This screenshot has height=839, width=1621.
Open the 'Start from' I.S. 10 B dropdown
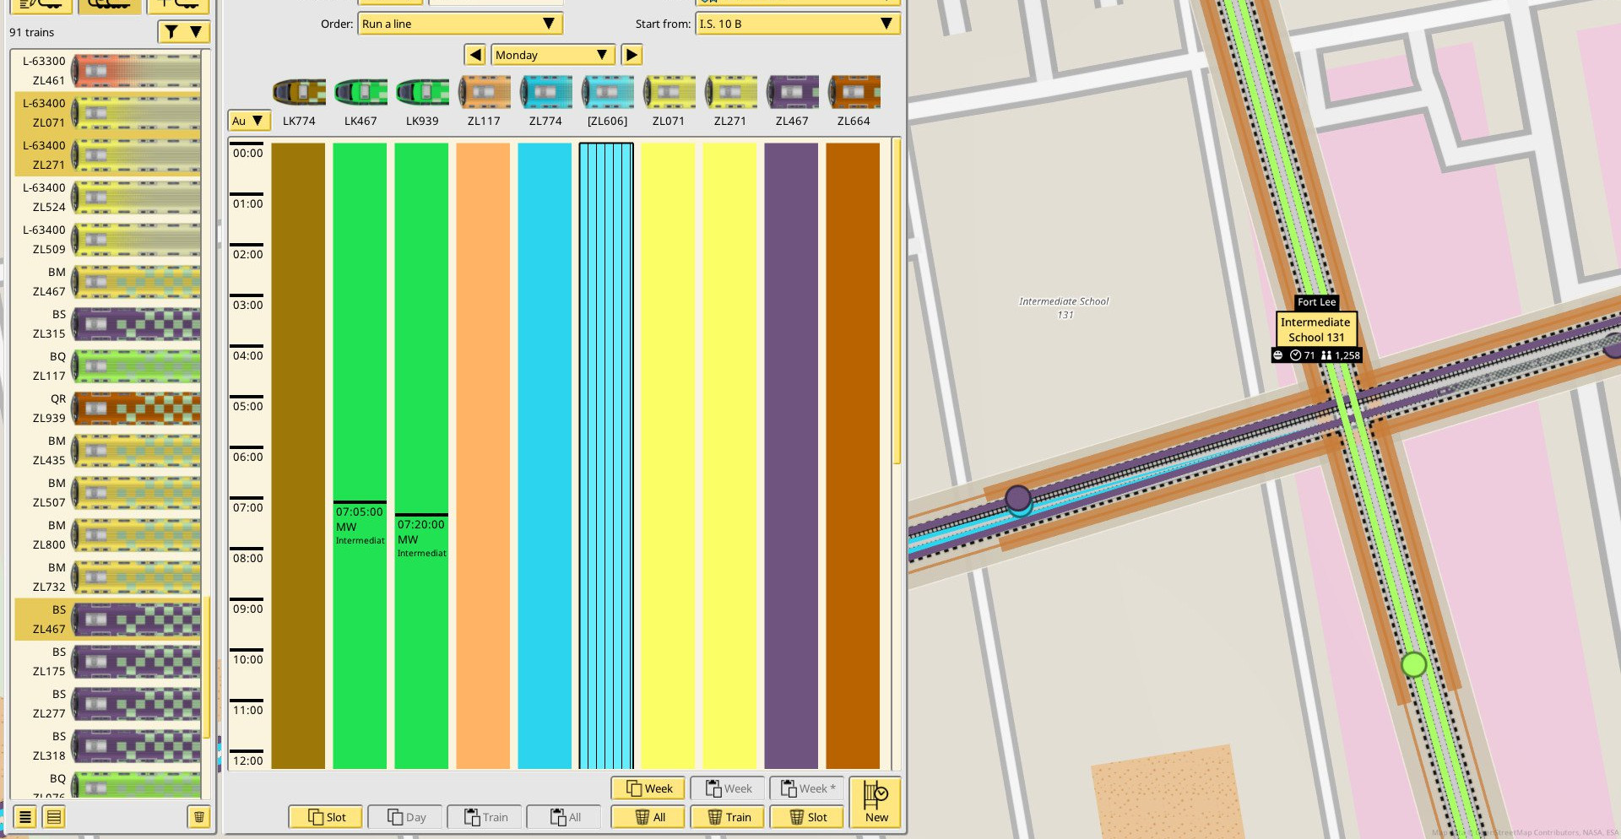[x=797, y=24]
